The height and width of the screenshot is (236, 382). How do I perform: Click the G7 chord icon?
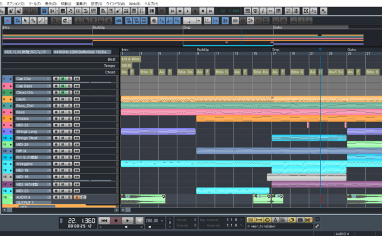point(177,21)
